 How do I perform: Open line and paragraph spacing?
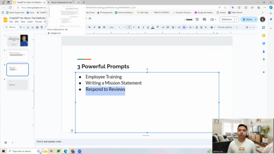(179, 27)
